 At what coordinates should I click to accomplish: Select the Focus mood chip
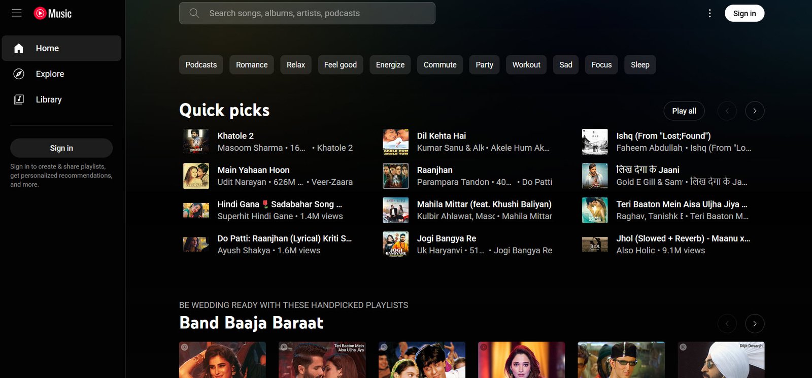tap(601, 65)
